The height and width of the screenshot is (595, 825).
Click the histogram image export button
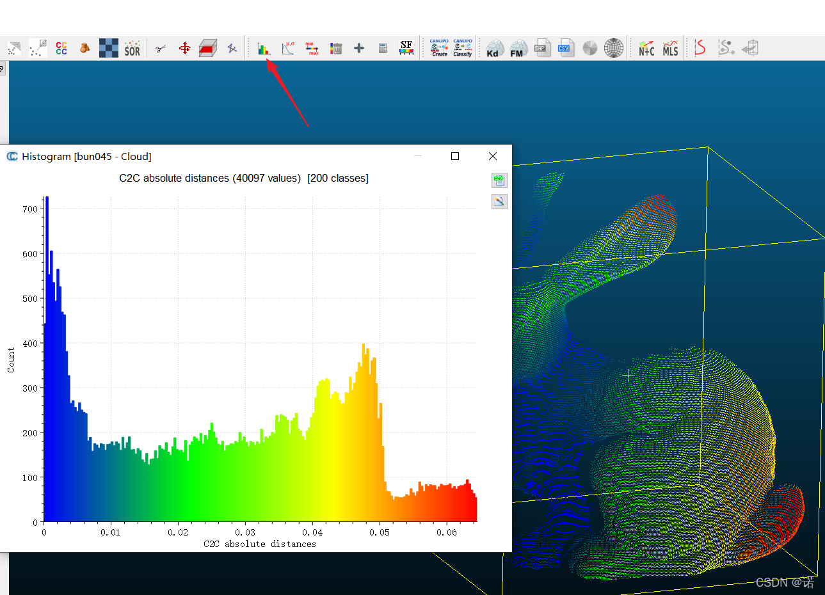pos(499,202)
